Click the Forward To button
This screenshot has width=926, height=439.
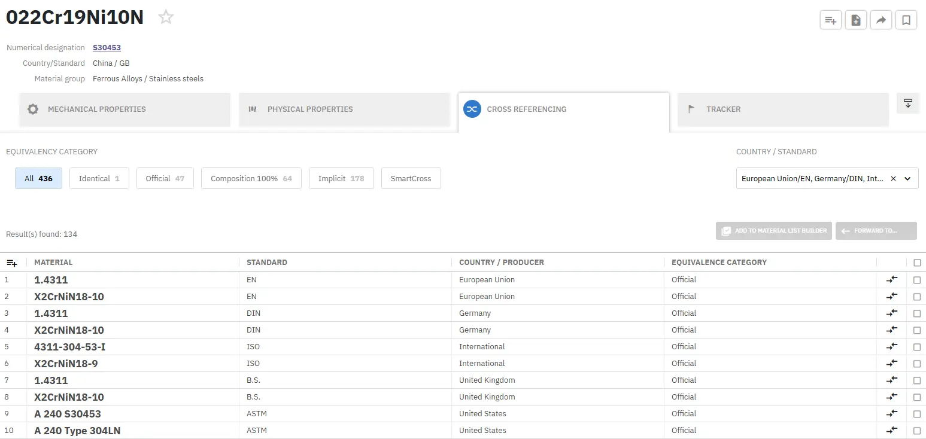click(876, 231)
